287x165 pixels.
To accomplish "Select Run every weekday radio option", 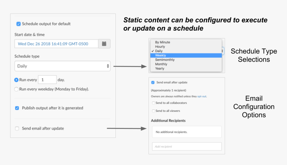I will pyautogui.click(x=16, y=89).
